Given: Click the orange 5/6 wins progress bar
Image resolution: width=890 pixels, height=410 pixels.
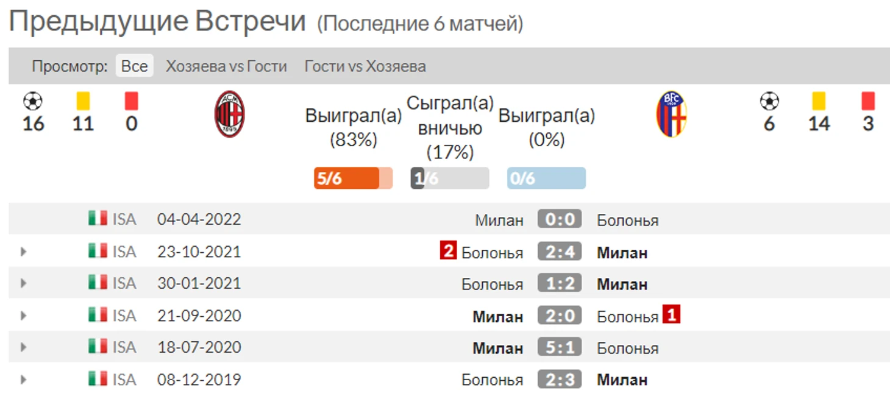Looking at the screenshot, I should tap(354, 178).
